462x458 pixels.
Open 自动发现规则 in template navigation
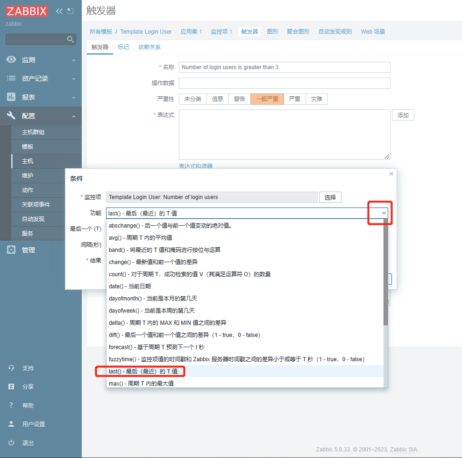click(335, 31)
